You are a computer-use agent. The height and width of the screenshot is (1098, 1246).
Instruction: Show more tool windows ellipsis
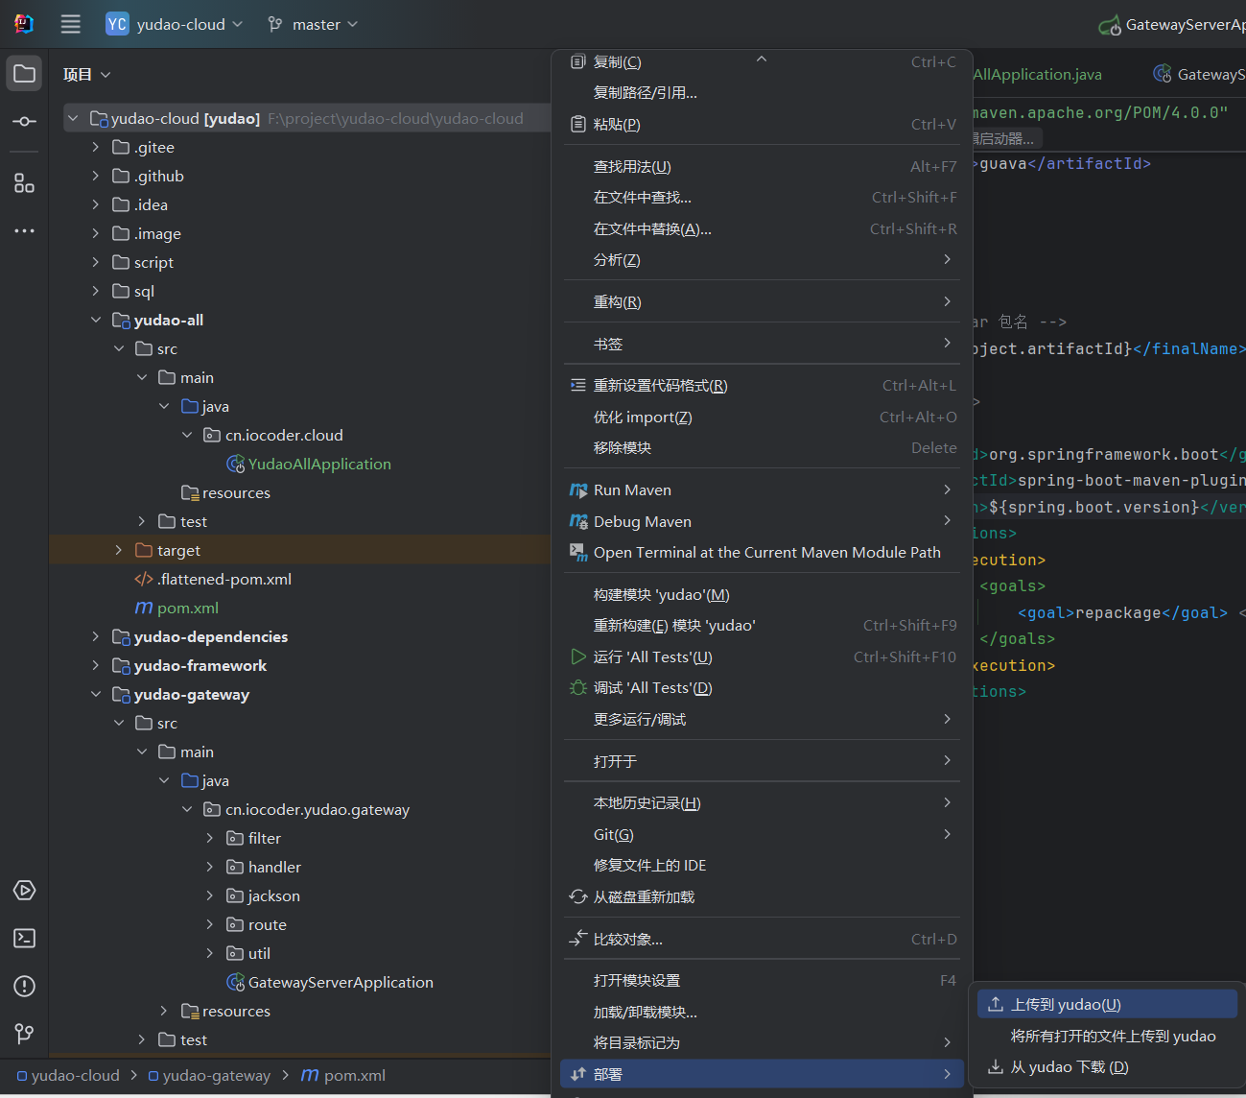coord(24,230)
